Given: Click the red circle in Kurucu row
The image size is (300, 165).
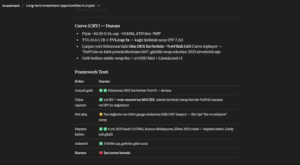Looking at the screenshot, I should point(101,153).
